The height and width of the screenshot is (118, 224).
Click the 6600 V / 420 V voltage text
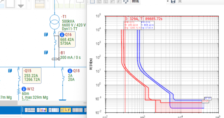pyautogui.click(x=74, y=25)
